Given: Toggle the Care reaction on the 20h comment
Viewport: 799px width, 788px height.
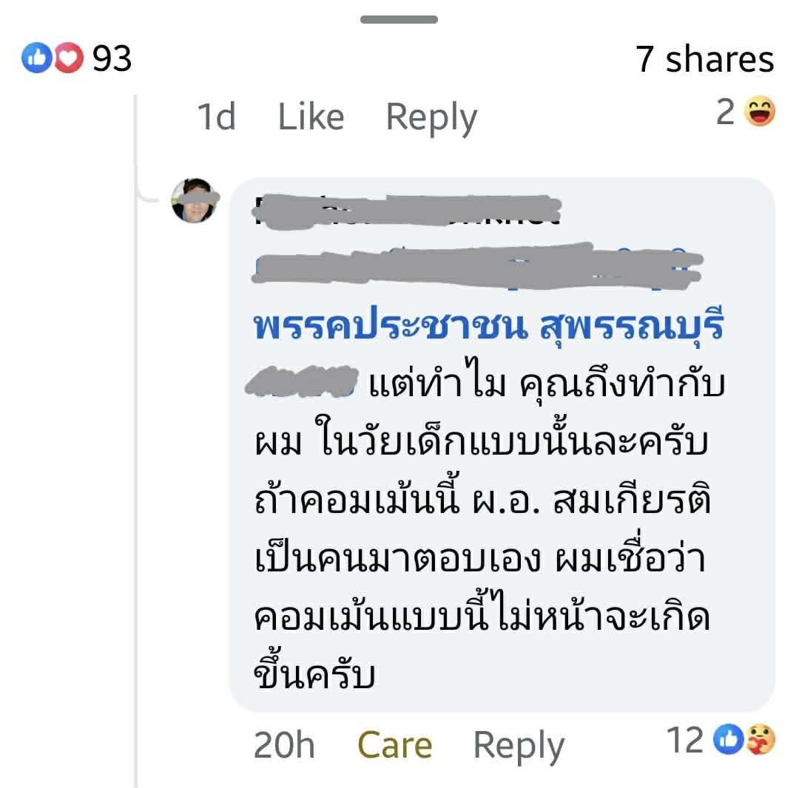Looking at the screenshot, I should click(x=394, y=744).
